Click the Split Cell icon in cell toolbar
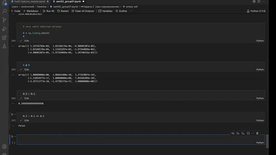276x155 pixels. coord(248,133)
